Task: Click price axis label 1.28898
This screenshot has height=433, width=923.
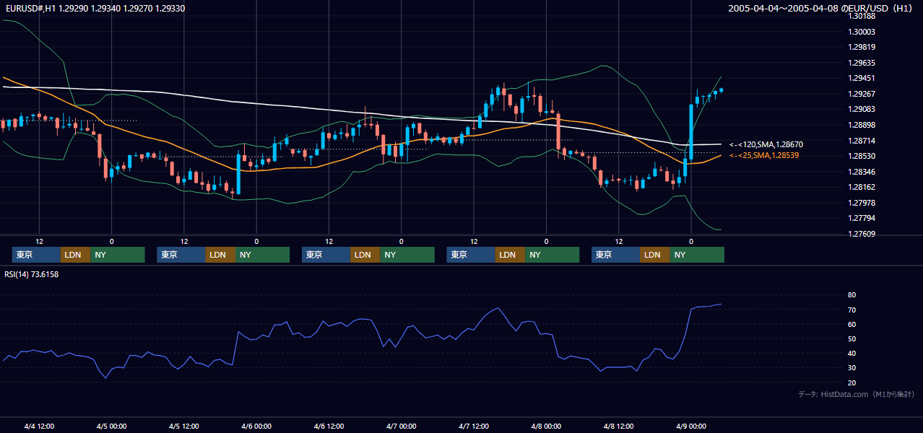Action: coord(862,125)
